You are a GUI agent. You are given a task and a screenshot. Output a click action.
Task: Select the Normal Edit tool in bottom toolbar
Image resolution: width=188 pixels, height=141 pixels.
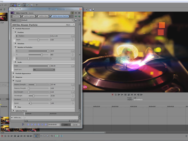(36, 136)
